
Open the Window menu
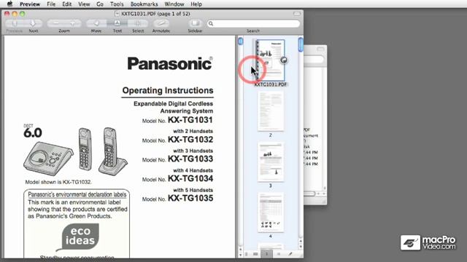(174, 4)
